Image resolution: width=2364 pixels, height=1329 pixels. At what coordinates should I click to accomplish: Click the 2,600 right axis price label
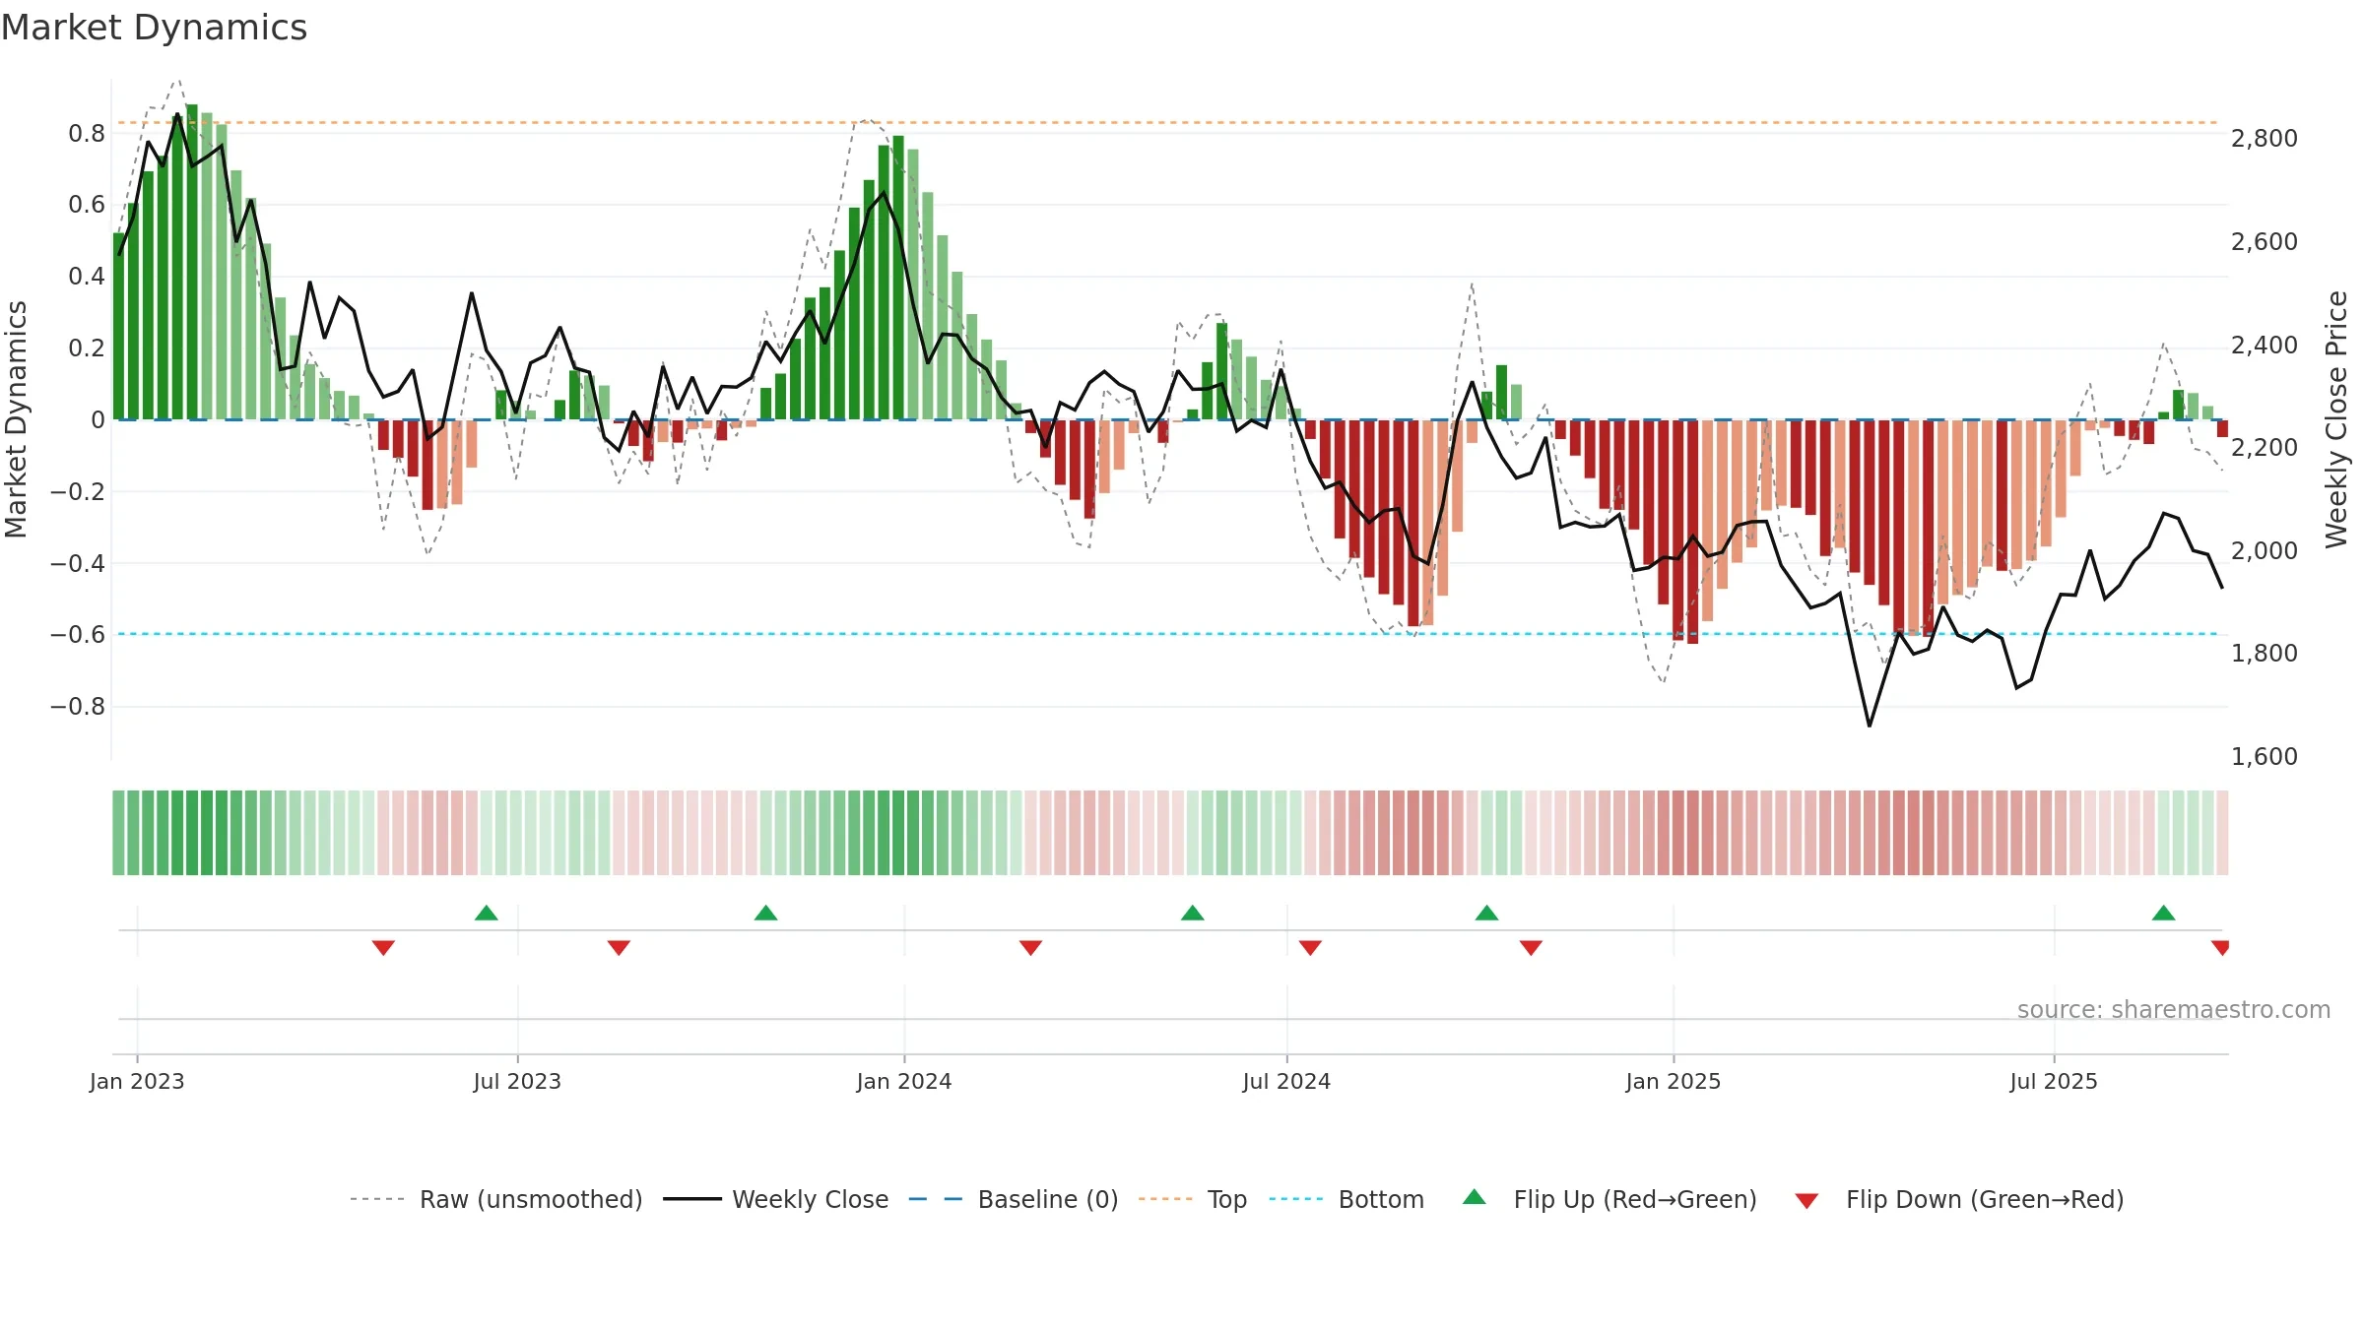[x=2265, y=242]
